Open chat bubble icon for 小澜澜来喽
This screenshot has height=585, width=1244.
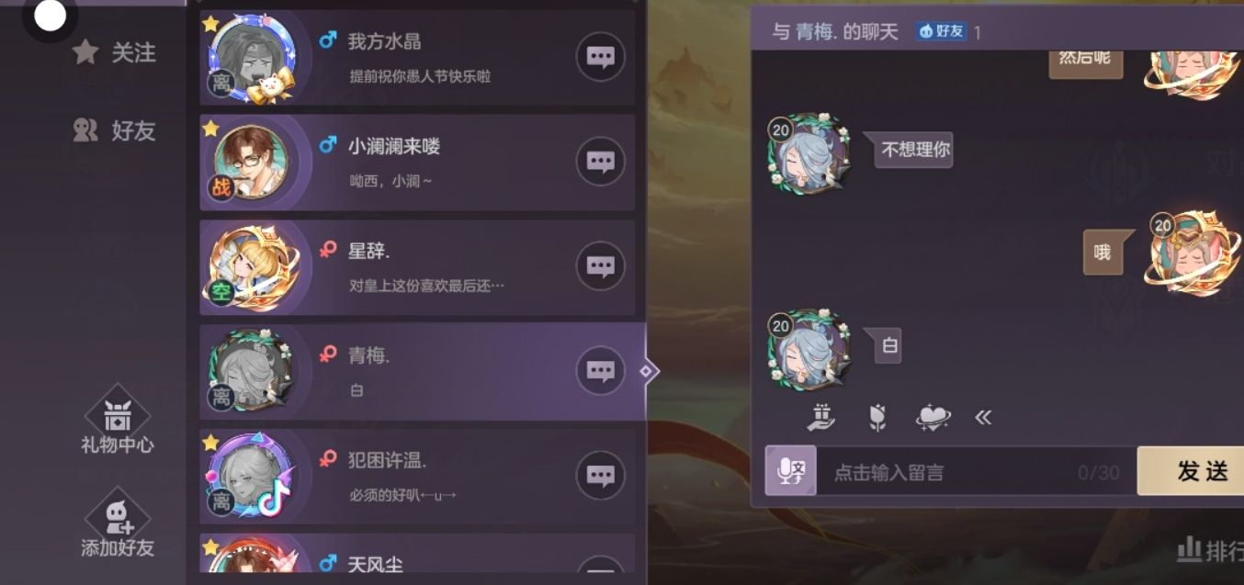pos(600,162)
